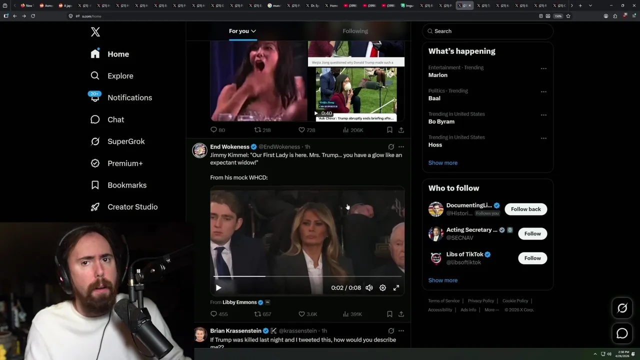This screenshot has width=640, height=360.
Task: Open Grok floating button at bottom right
Action: tap(622, 308)
